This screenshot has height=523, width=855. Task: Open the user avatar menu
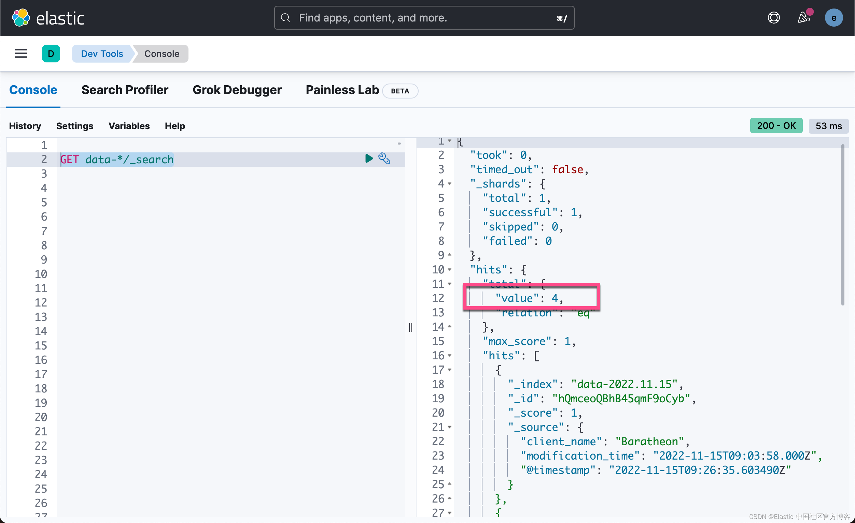point(833,18)
